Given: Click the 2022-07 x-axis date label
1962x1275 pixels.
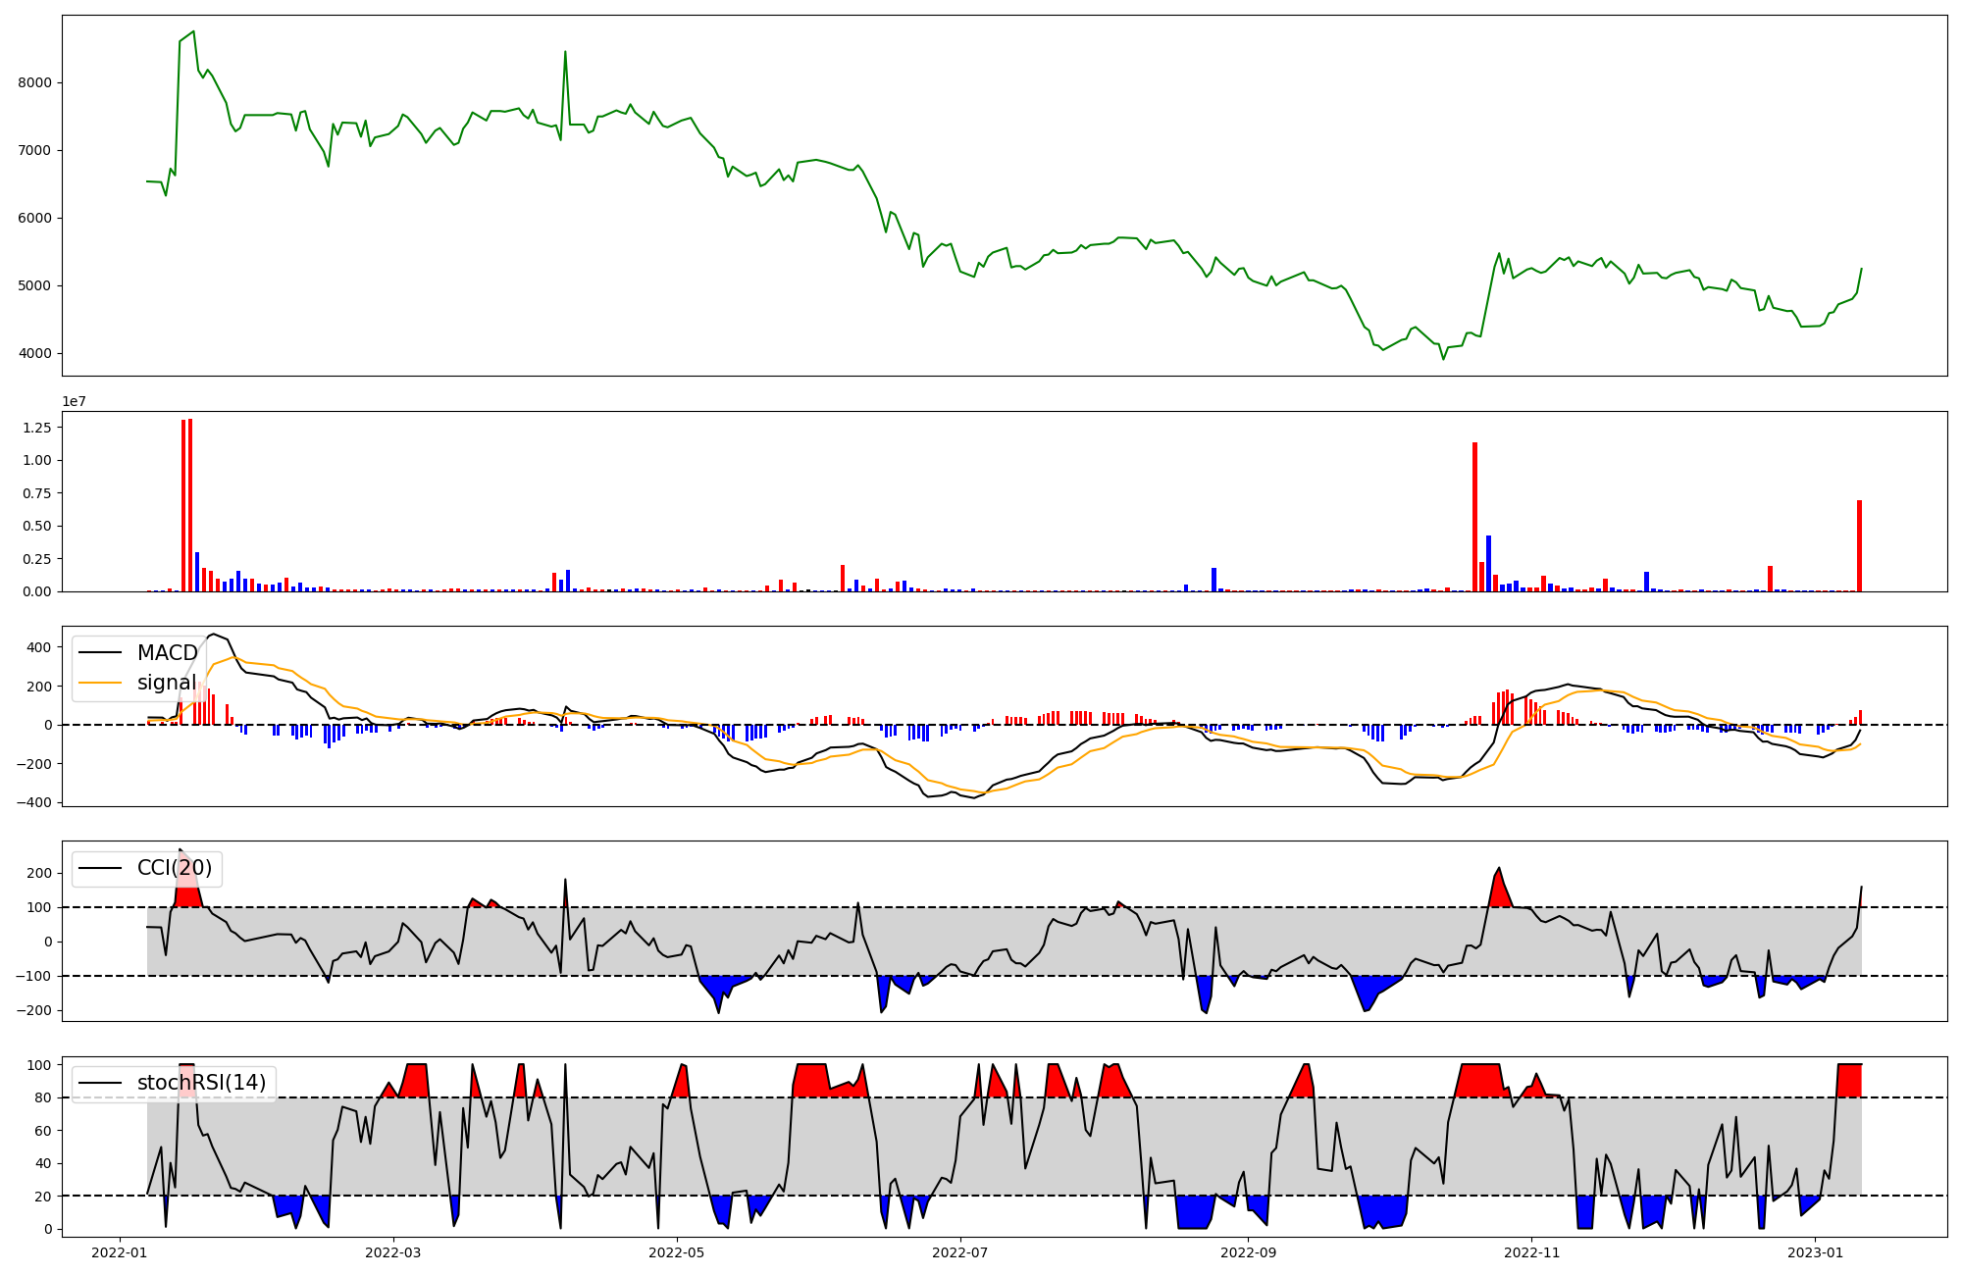Looking at the screenshot, I should pyautogui.click(x=960, y=1252).
